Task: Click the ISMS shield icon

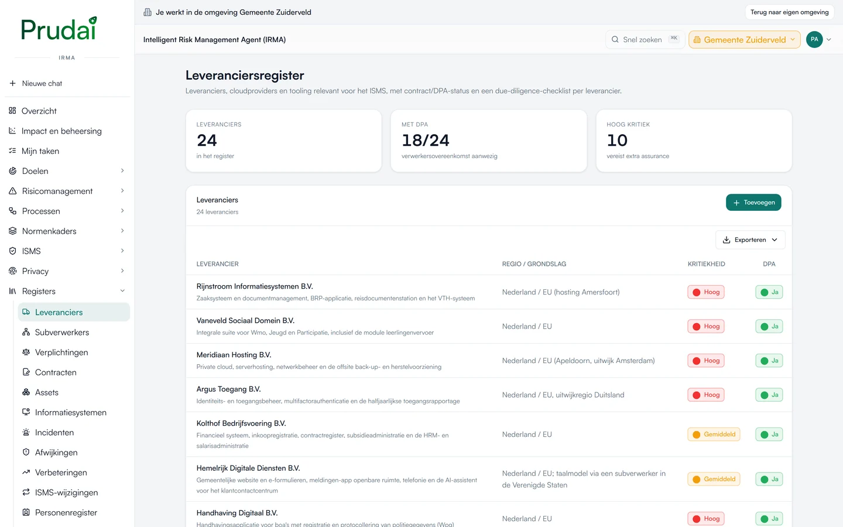Action: [12, 251]
